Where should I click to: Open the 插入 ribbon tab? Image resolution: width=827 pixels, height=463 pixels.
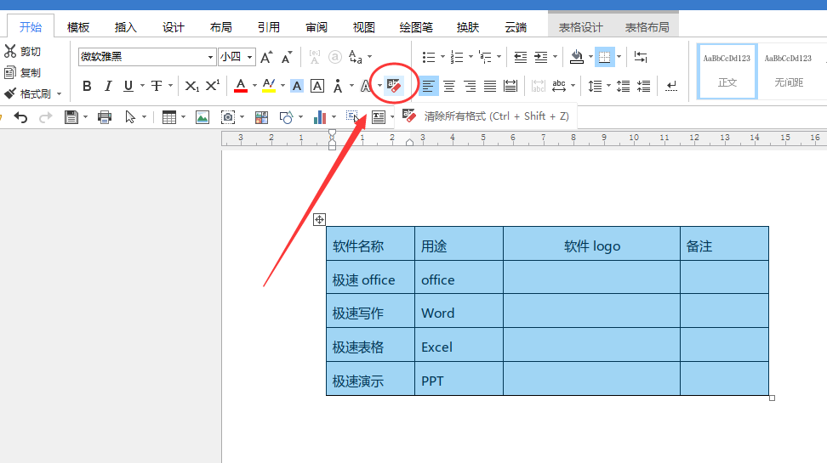click(x=126, y=27)
